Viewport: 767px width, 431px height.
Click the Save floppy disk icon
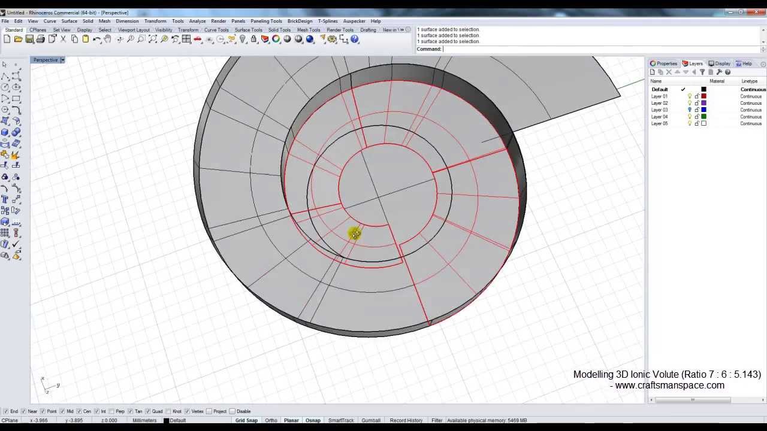click(x=29, y=40)
